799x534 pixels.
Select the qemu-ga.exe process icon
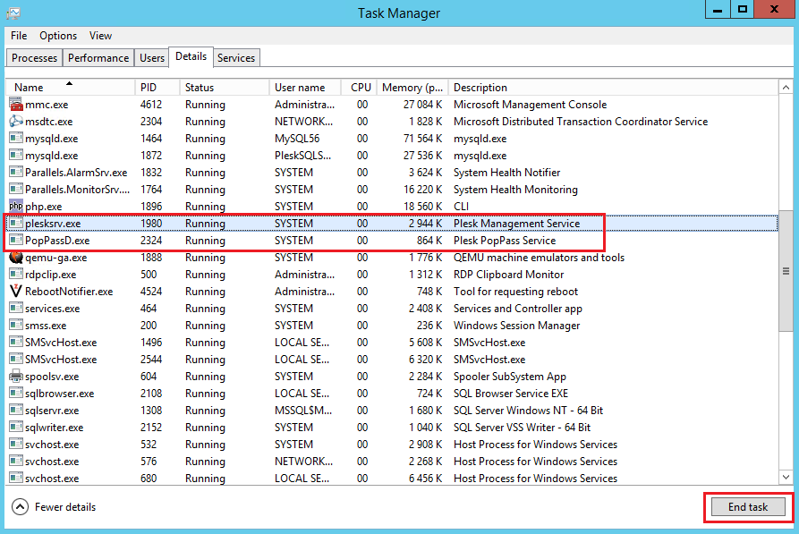click(16, 258)
